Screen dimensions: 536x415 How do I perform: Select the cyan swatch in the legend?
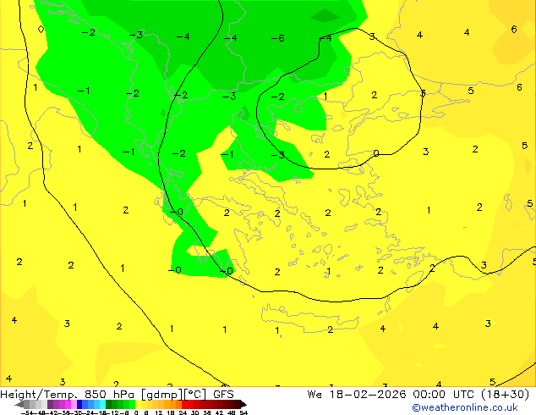(102, 404)
